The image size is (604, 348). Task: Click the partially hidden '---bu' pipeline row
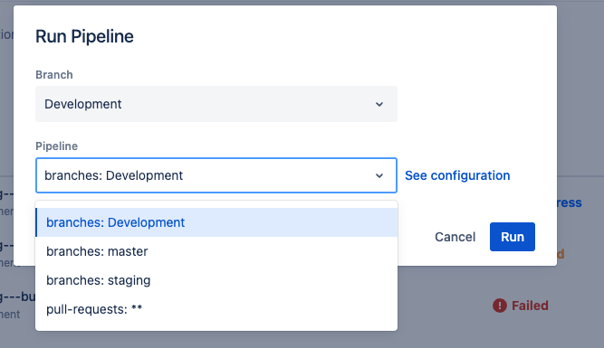(x=18, y=296)
